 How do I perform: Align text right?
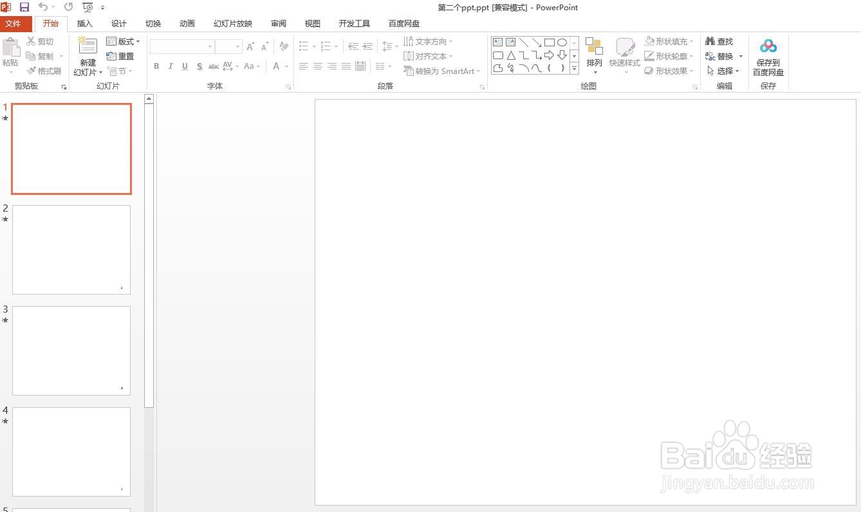[x=332, y=66]
